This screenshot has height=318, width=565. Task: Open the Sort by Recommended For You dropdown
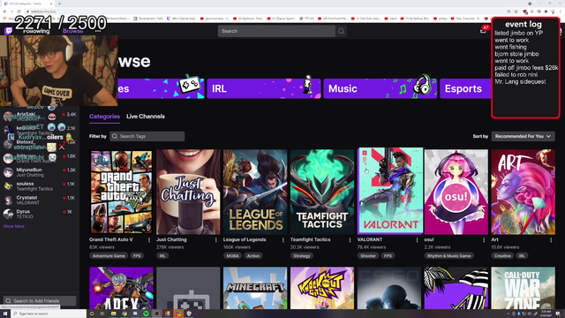pos(523,136)
